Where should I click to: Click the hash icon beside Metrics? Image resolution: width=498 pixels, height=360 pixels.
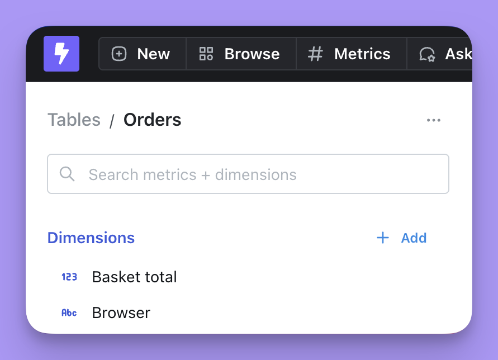tap(315, 54)
